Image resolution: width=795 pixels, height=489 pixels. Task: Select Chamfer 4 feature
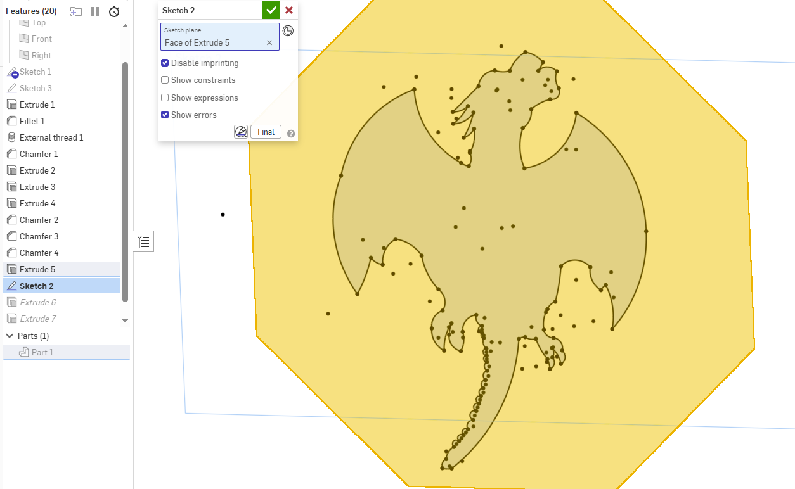tap(39, 253)
